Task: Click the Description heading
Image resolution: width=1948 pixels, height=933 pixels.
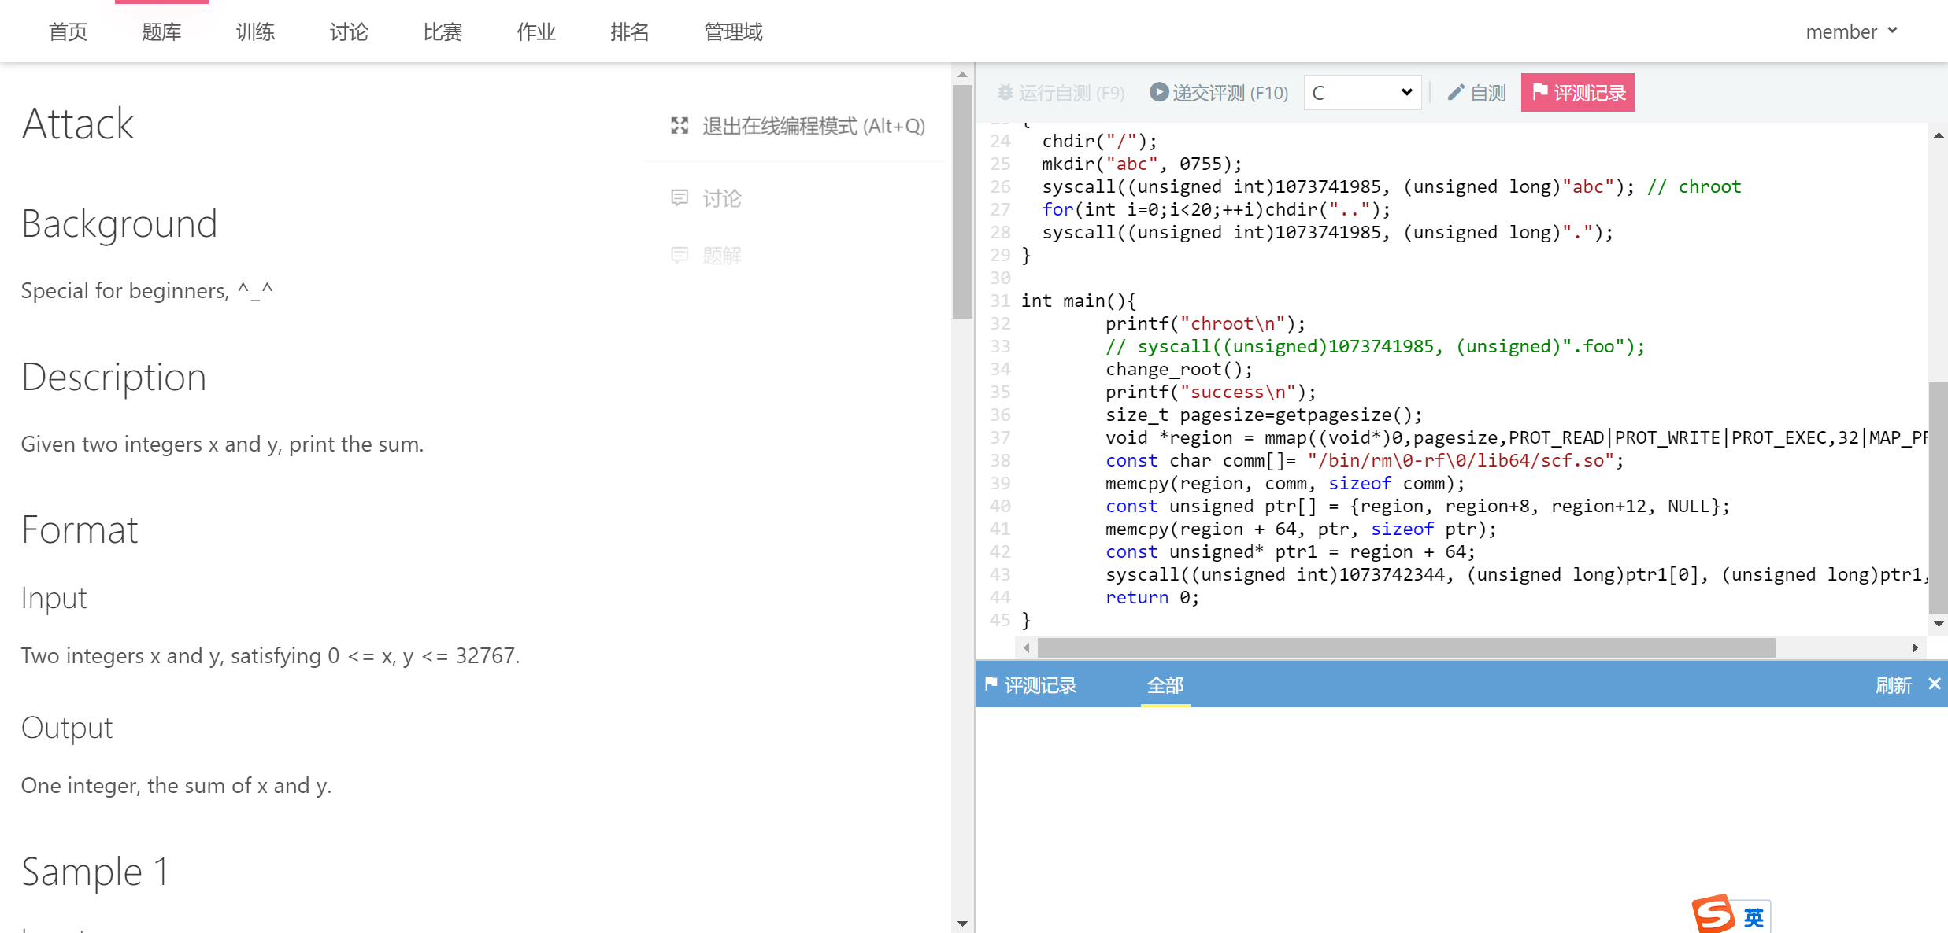Action: pos(114,377)
